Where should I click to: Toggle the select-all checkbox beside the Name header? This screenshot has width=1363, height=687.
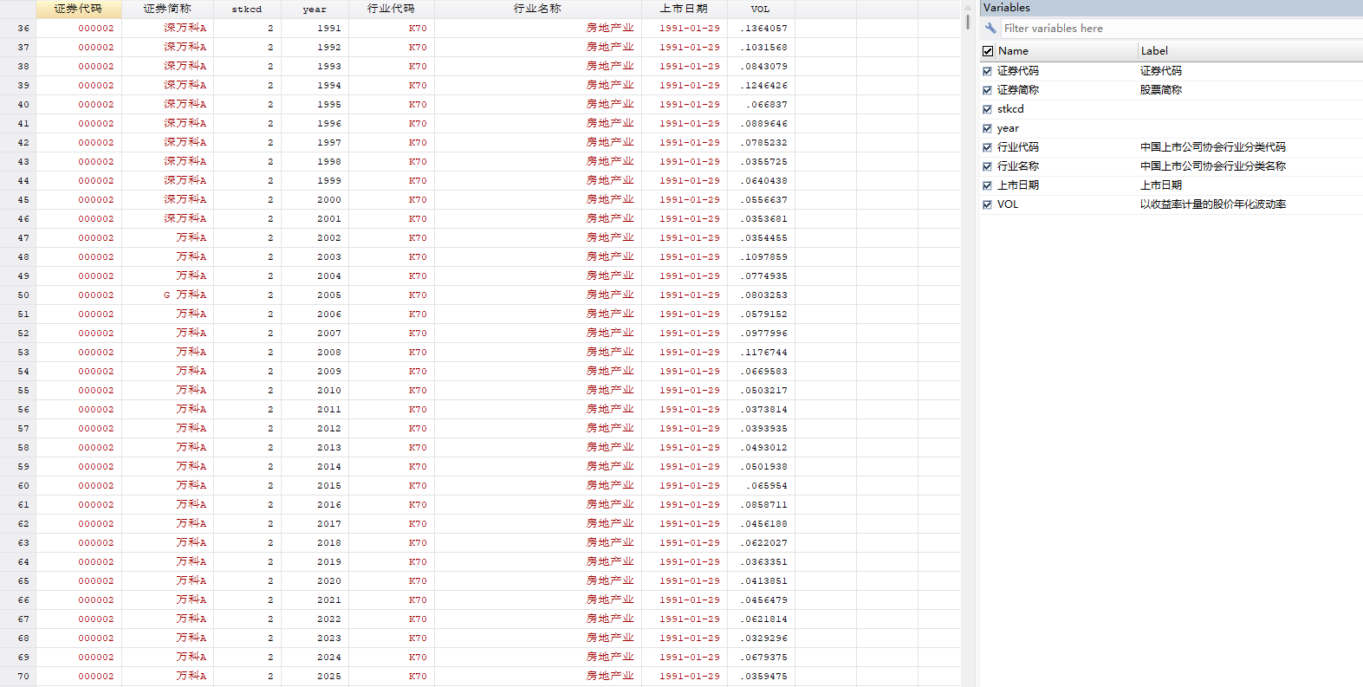[x=988, y=51]
